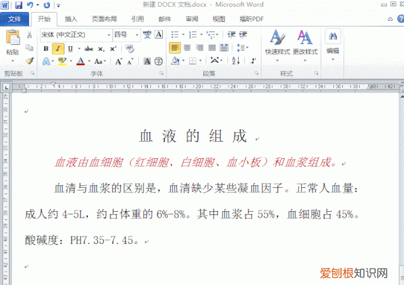Expand the Paste options arrow under 粘贴

coord(13,61)
